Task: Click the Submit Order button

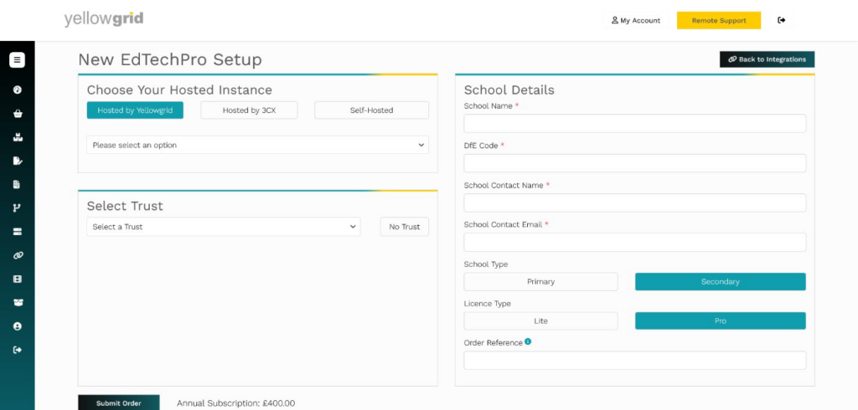Action: (119, 403)
